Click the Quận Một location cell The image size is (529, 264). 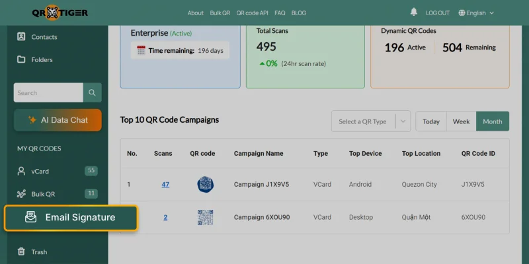click(x=416, y=218)
